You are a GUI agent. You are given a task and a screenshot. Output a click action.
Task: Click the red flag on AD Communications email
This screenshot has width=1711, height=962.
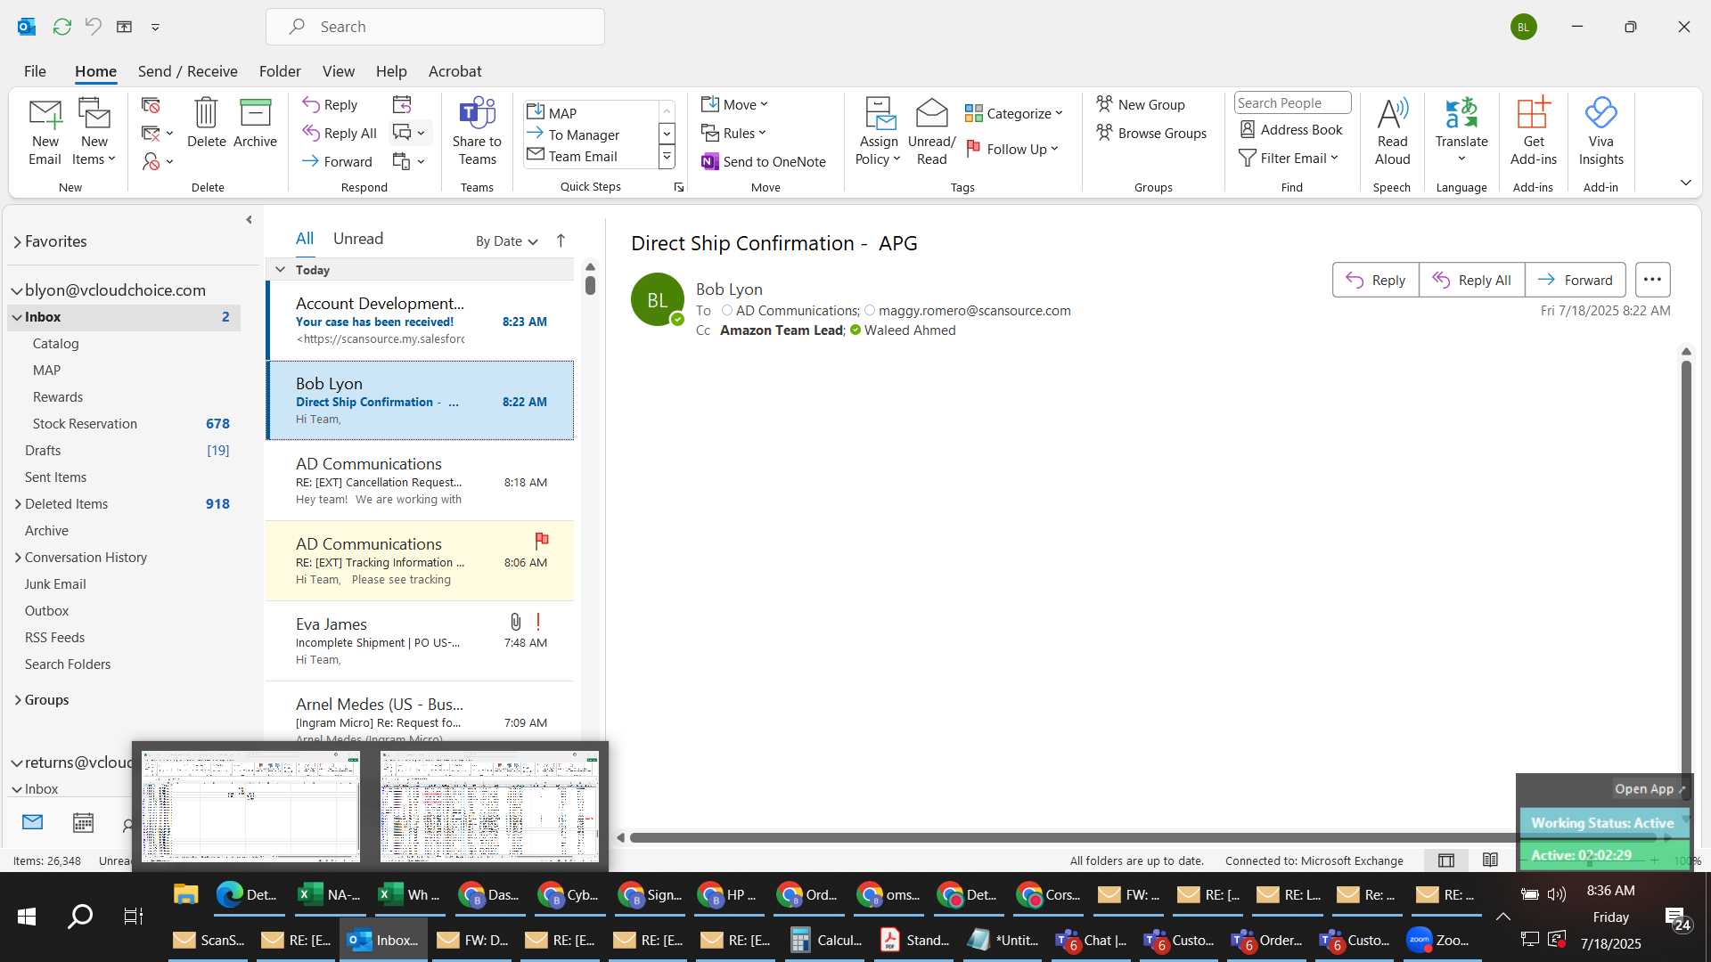tap(541, 540)
